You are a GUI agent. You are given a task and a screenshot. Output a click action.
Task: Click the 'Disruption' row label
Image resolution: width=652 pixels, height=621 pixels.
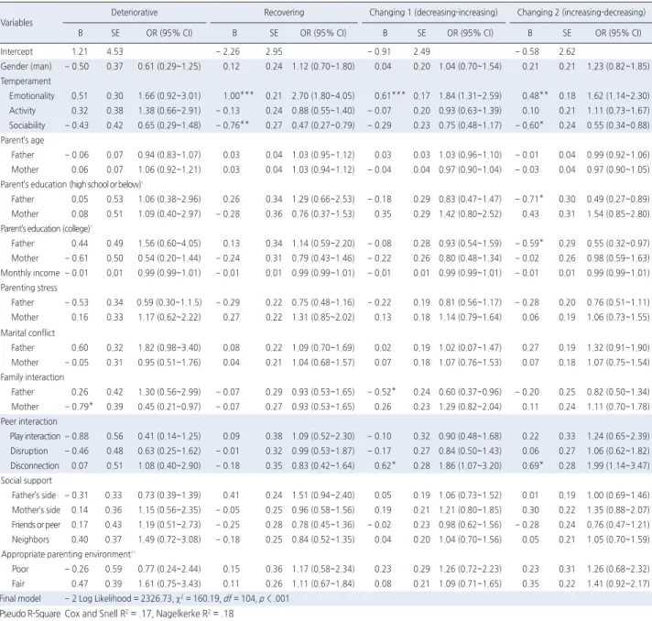(x=29, y=451)
